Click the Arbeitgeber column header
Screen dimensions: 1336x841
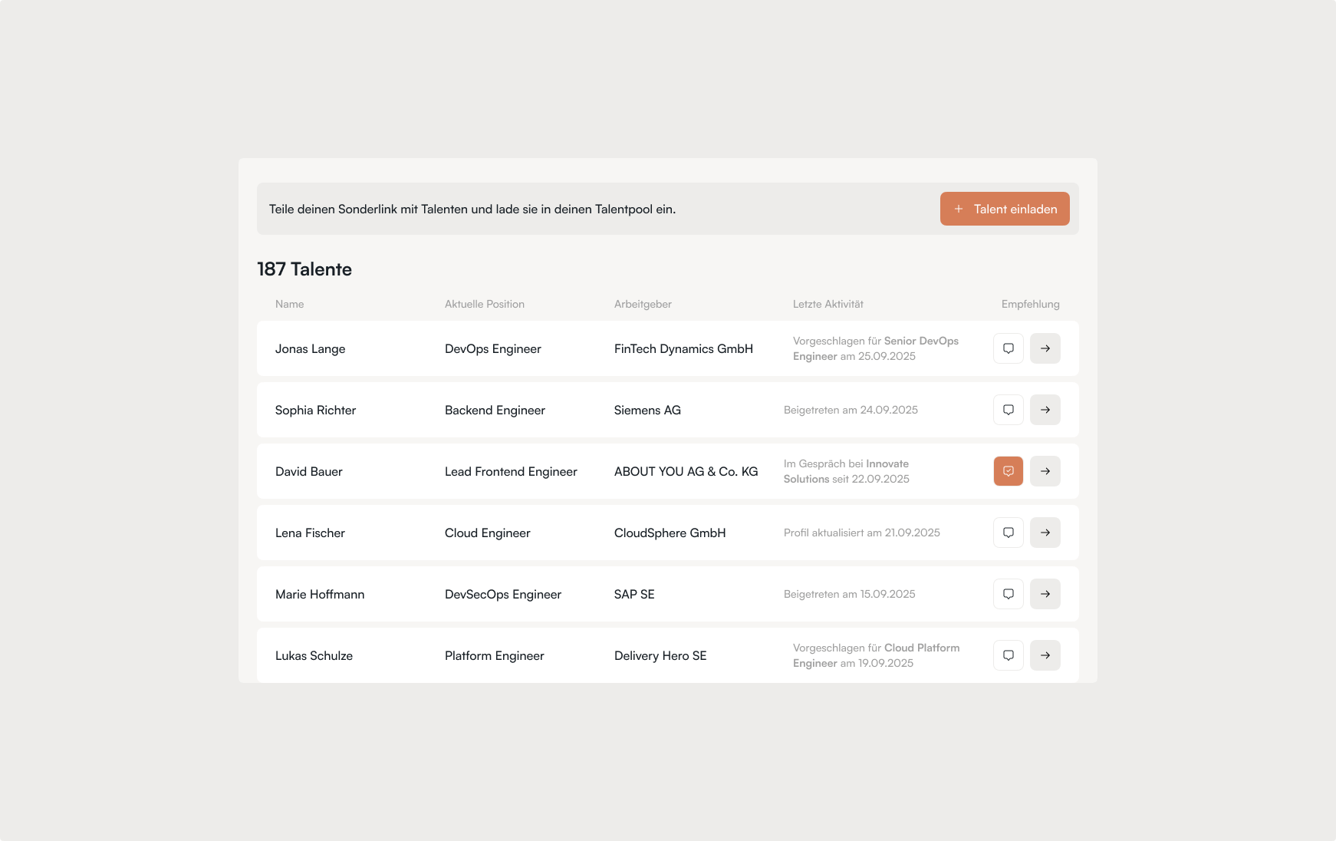pos(642,305)
